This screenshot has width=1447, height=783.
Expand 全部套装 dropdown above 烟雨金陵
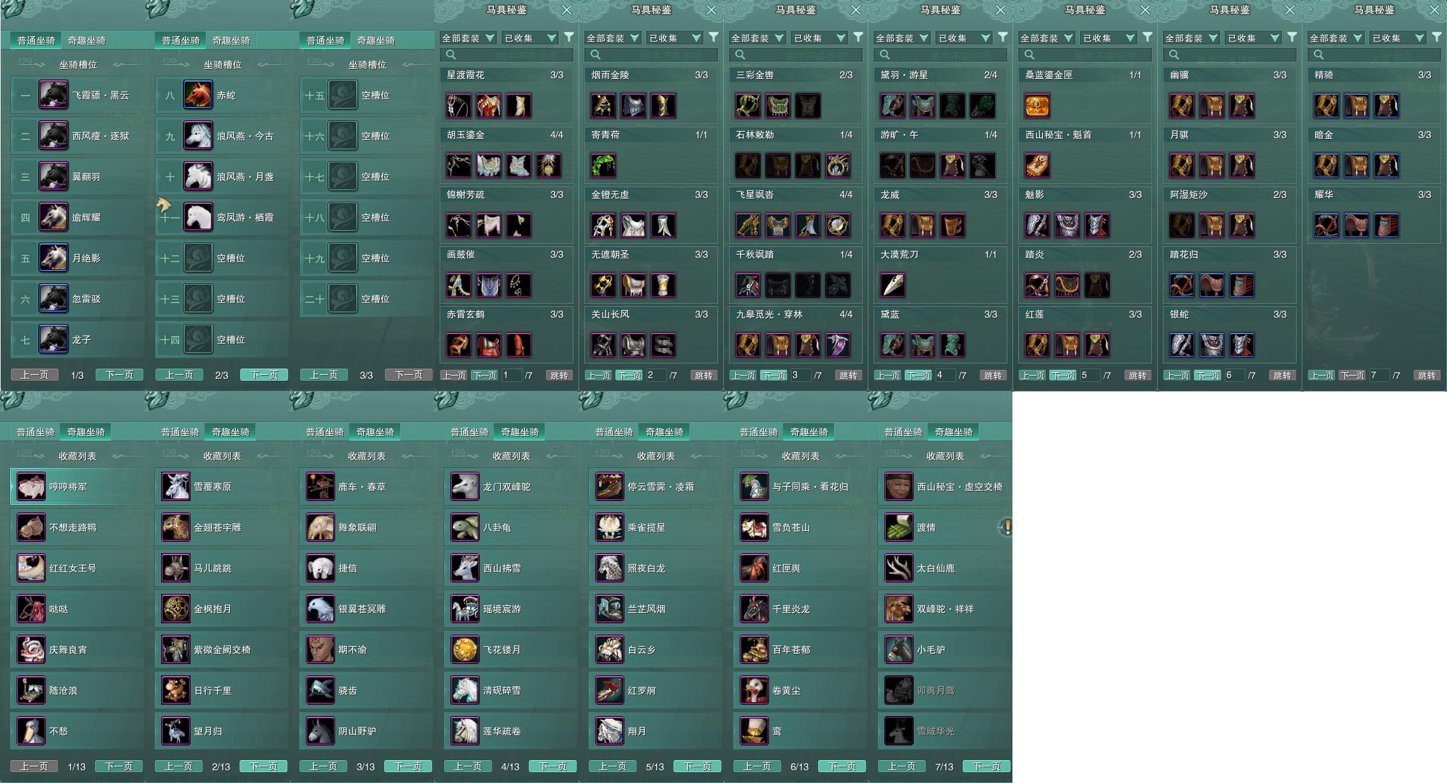(612, 38)
